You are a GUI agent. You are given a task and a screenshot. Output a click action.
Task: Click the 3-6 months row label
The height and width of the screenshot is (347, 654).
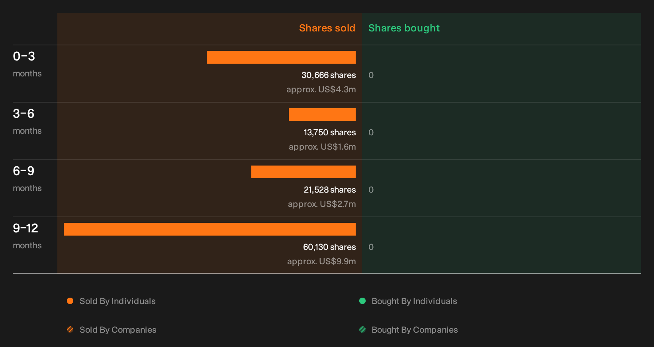pyautogui.click(x=27, y=121)
